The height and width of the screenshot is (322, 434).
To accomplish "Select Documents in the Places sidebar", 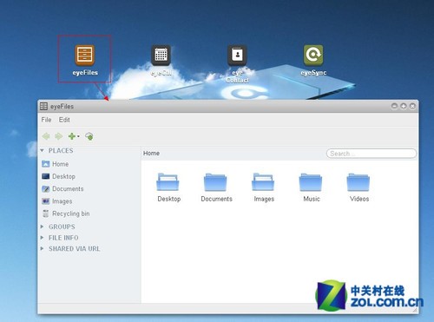I will pyautogui.click(x=62, y=189).
